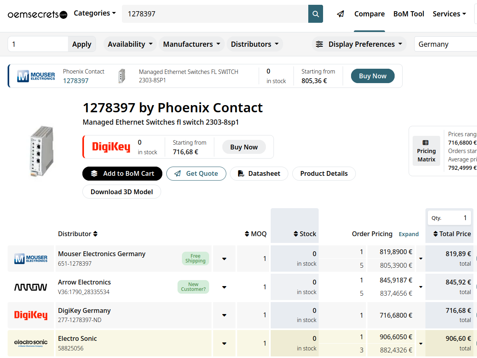Image resolution: width=477 pixels, height=358 pixels.
Task: Click the Pricing Matrix icon
Action: 426,143
